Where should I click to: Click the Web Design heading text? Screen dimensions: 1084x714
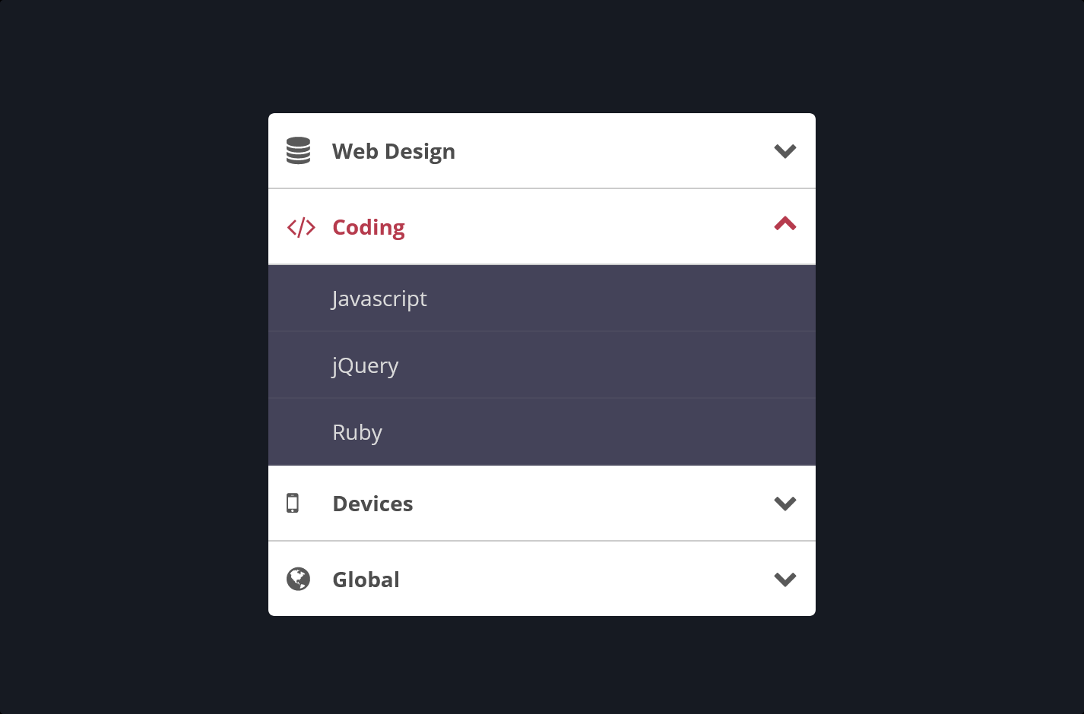pos(393,150)
